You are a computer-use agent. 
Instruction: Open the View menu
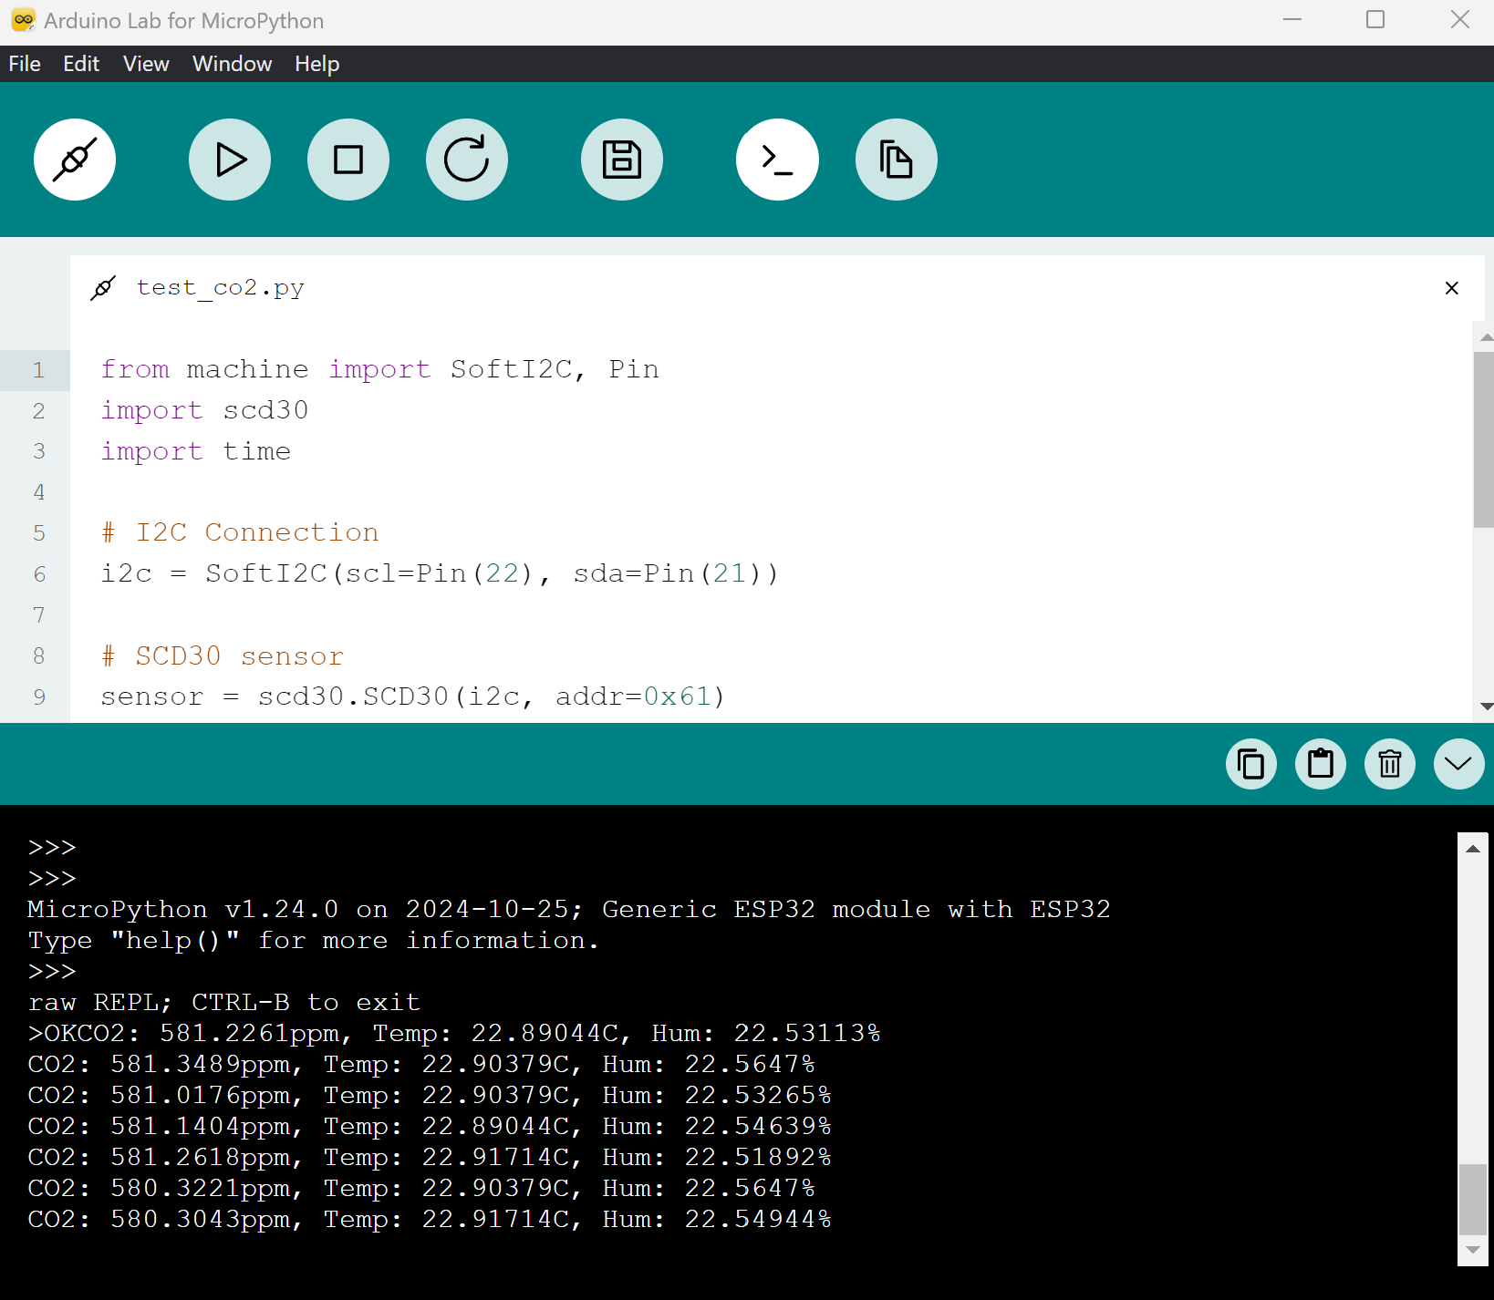(146, 64)
